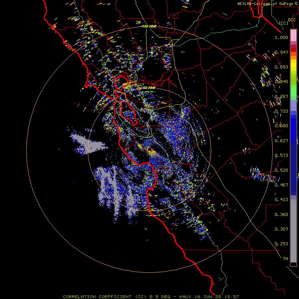Click the "50 NMI" range ring label

point(149,88)
